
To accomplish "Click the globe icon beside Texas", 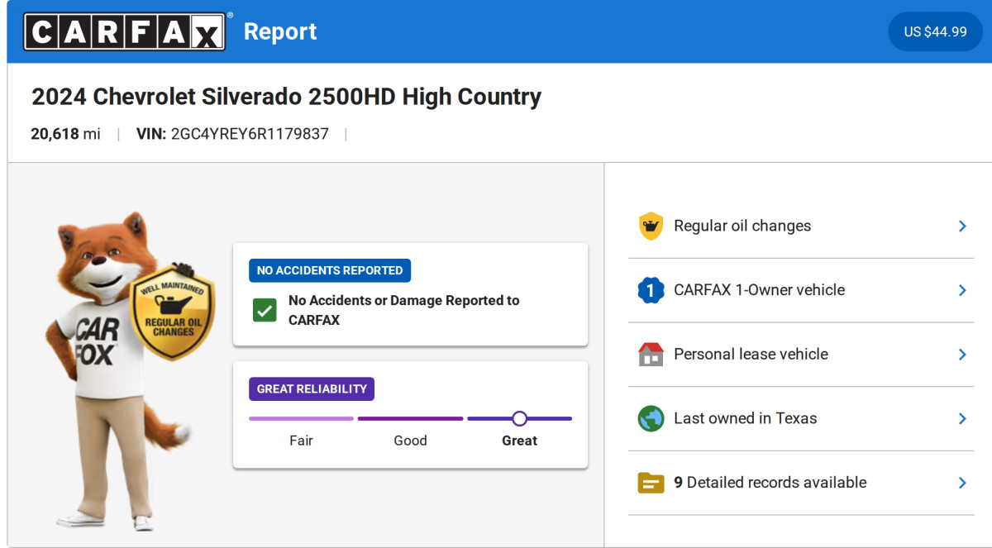I will click(651, 418).
